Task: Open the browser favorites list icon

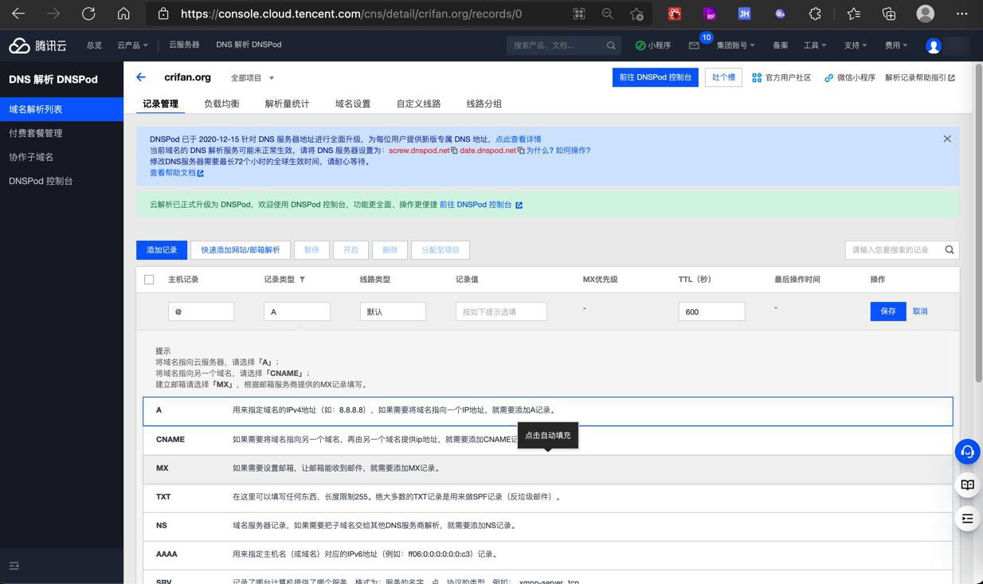Action: pos(853,14)
